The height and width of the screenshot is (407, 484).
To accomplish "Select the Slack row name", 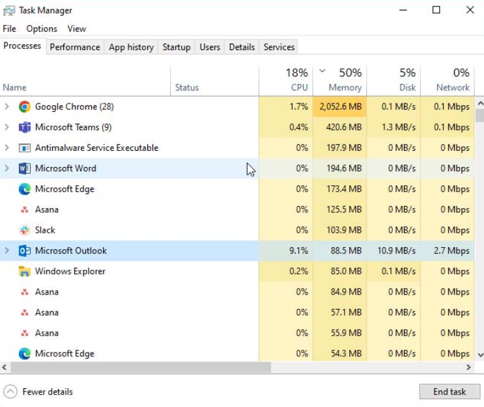I will 45,230.
